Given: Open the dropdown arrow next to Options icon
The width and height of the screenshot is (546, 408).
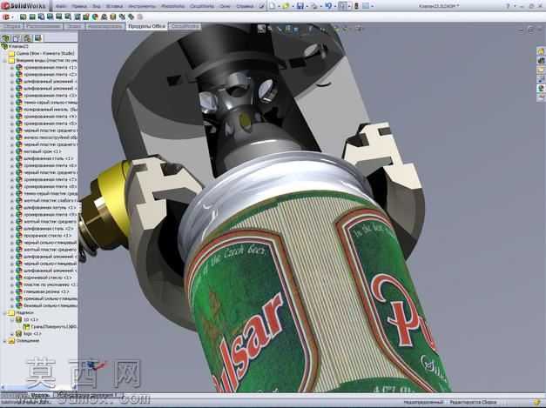Looking at the screenshot, I should (x=372, y=6).
